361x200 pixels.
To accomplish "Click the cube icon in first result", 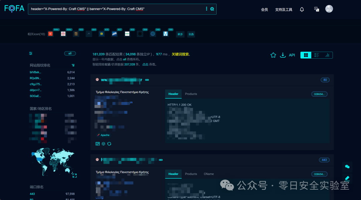I will (x=103, y=144).
